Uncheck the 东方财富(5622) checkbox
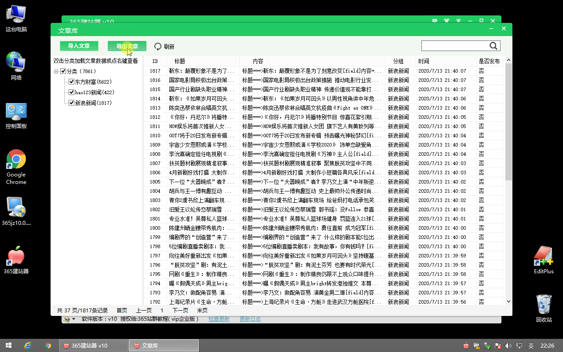This screenshot has width=563, height=352. click(71, 82)
